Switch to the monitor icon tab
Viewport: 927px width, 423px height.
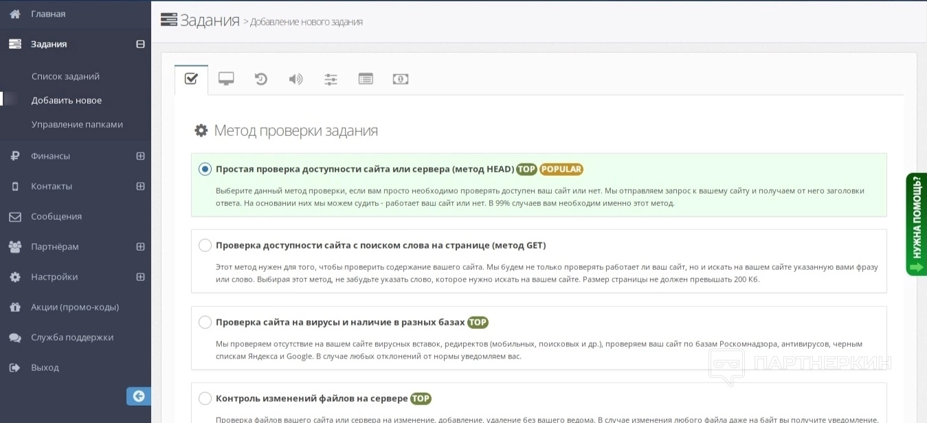tap(226, 79)
